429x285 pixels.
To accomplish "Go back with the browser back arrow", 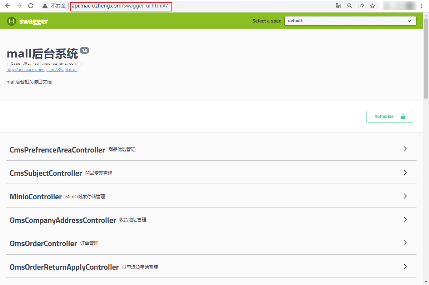I will pos(8,6).
